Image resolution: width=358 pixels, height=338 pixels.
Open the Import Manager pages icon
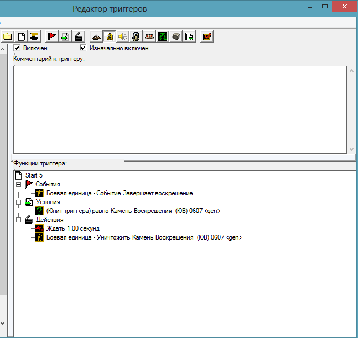[x=189, y=37]
